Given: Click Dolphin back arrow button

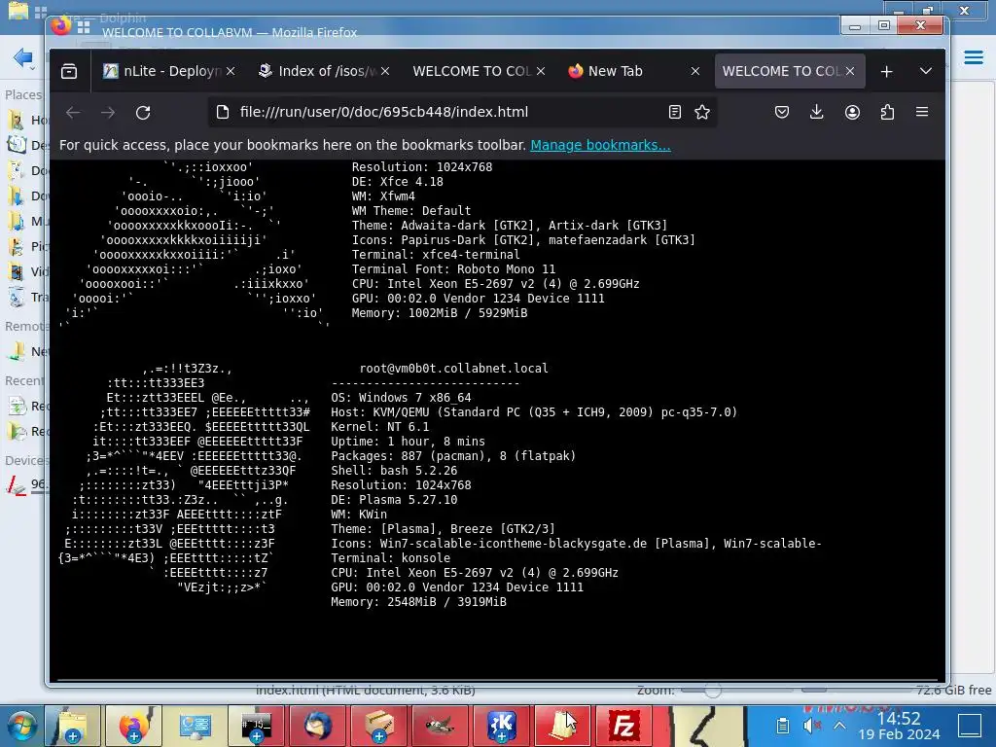Looking at the screenshot, I should coord(23,57).
